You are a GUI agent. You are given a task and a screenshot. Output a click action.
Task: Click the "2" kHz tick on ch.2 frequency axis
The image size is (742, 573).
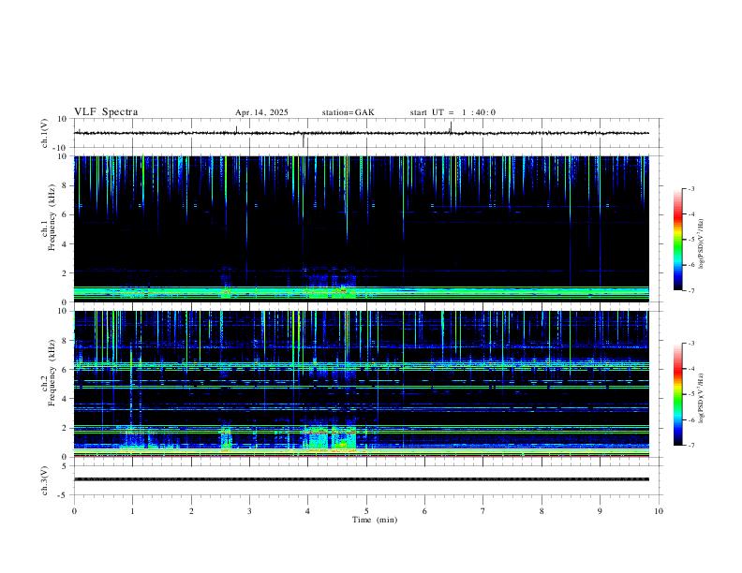[65, 428]
